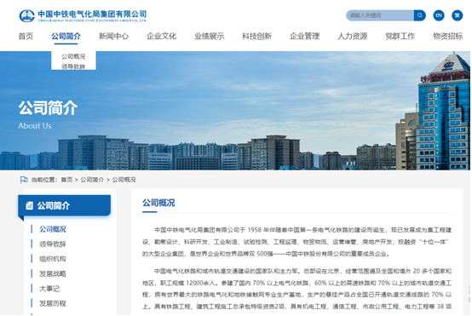Select 业绩展示 in the top navigation
The width and height of the screenshot is (472, 316).
[x=210, y=37]
